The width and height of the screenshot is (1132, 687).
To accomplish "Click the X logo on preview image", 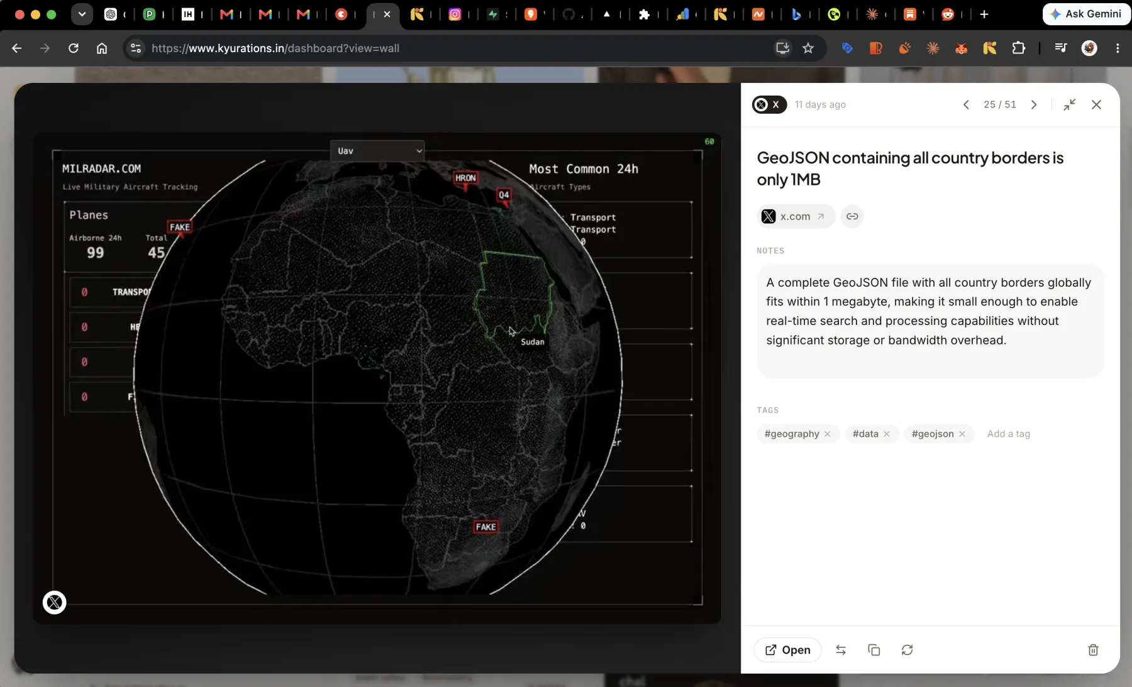I will tap(55, 603).
